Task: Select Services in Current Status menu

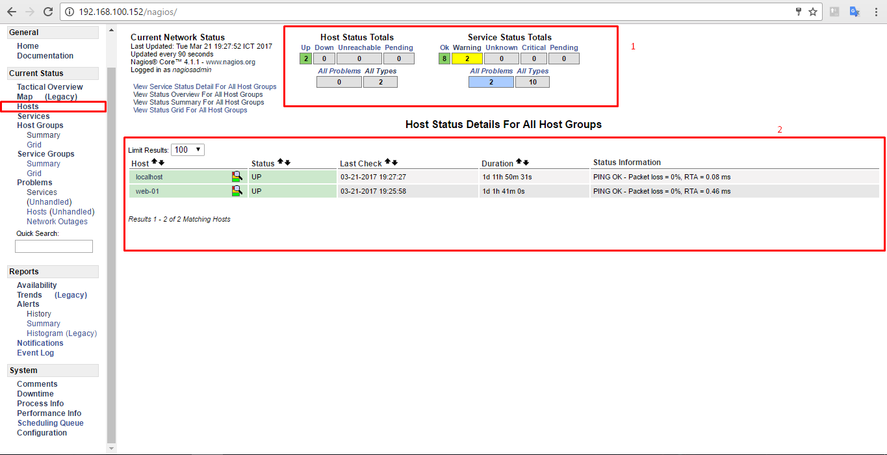Action: [x=33, y=116]
